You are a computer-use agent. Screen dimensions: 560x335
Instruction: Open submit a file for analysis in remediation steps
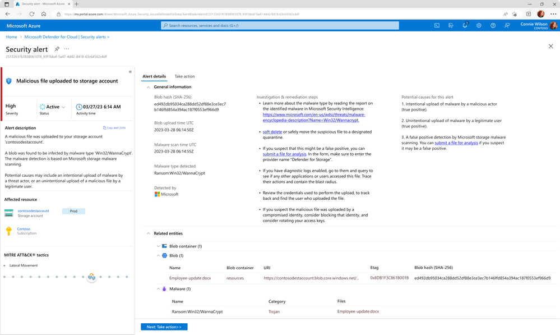coord(284,154)
